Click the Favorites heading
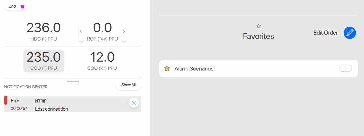The height and width of the screenshot is (136, 364). pos(258,36)
